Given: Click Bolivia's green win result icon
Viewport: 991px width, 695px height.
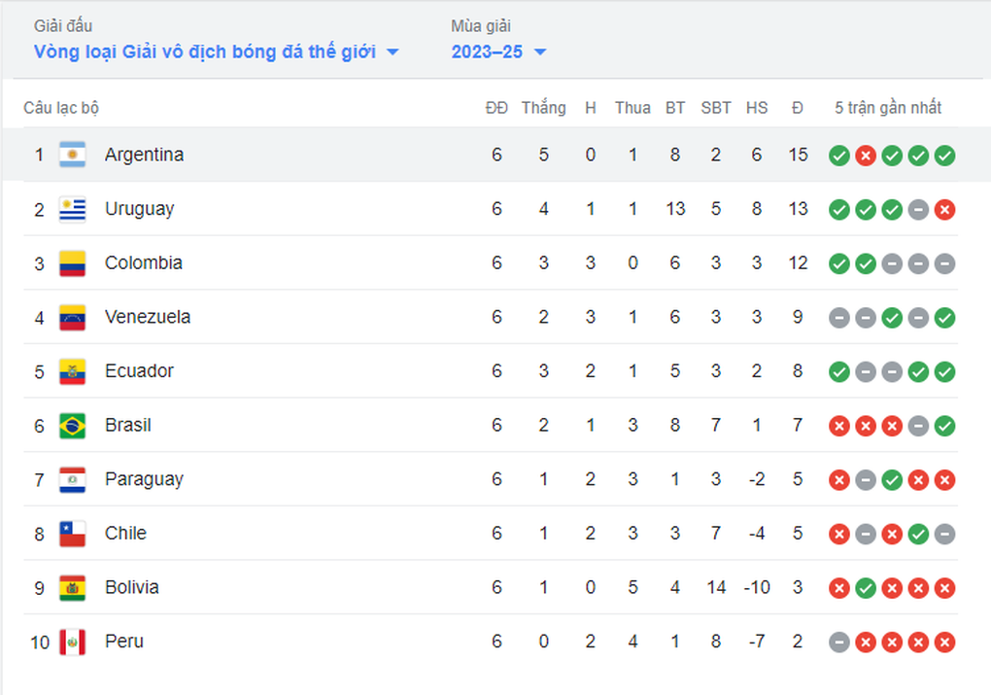Looking at the screenshot, I should click(866, 588).
